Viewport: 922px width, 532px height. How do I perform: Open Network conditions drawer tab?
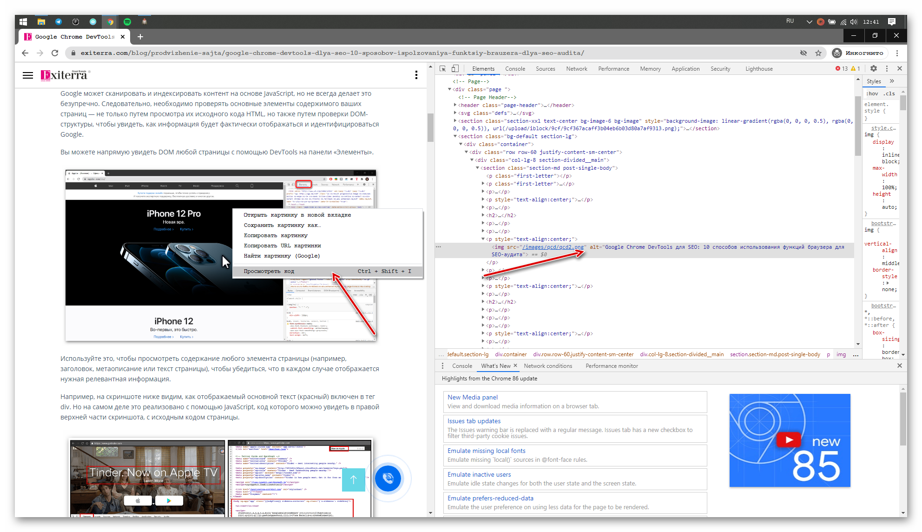pyautogui.click(x=548, y=366)
